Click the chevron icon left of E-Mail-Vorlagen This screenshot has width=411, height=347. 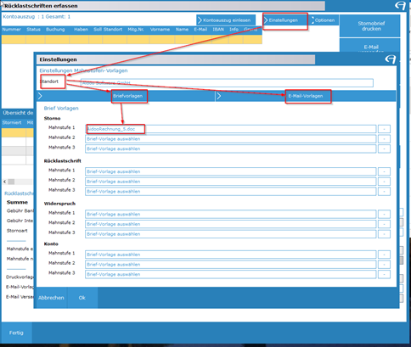point(219,96)
